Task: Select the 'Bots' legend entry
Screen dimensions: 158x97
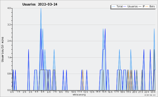Action: (x=152, y=6)
